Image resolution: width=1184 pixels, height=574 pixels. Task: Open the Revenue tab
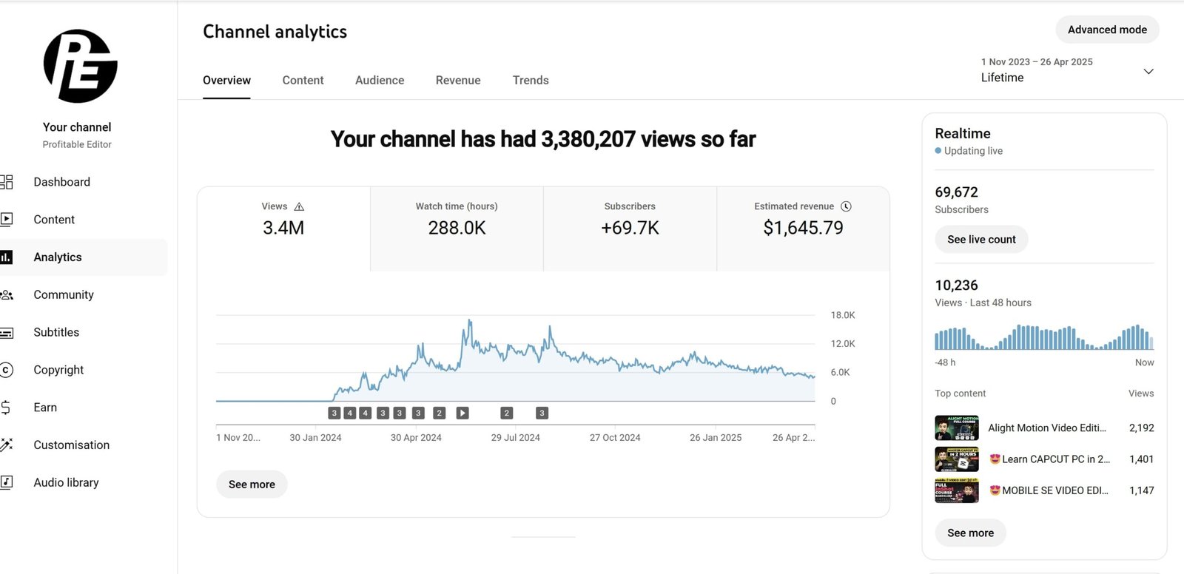pos(458,80)
